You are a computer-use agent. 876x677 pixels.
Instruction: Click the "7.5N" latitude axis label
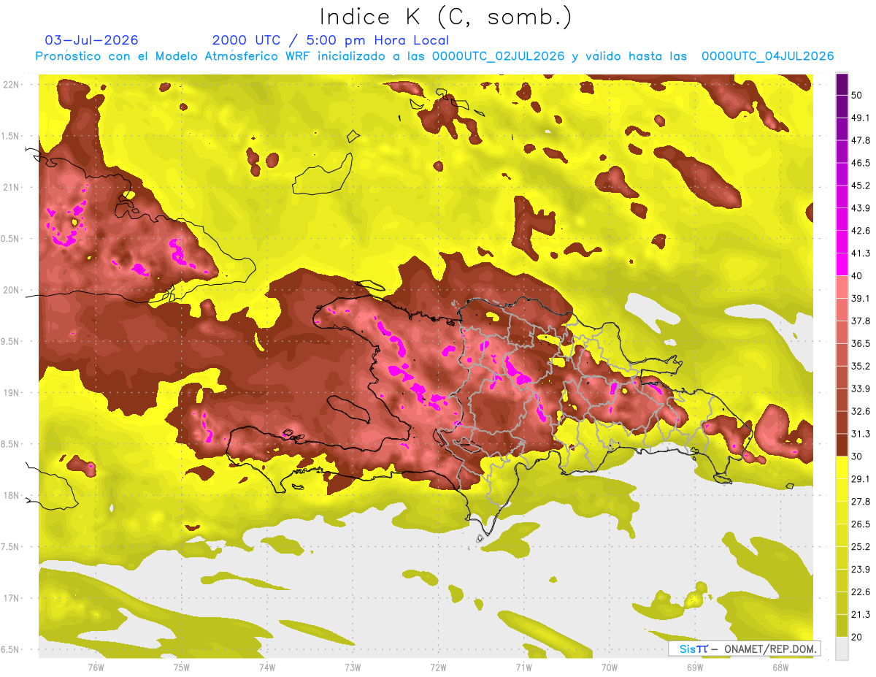click(x=11, y=547)
